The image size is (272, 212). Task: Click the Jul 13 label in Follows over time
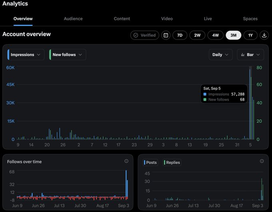point(59,206)
